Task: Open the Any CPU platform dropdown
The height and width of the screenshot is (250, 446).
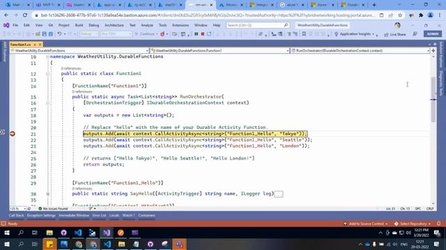Action: [x=116, y=34]
